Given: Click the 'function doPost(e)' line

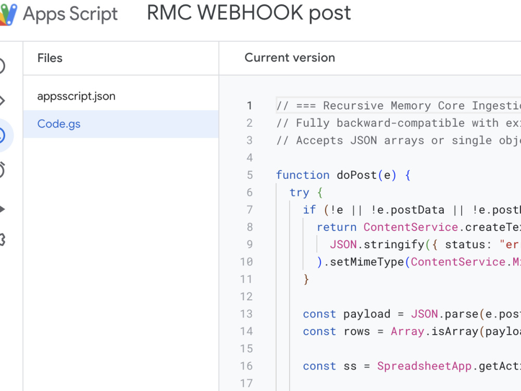Looking at the screenshot, I should (343, 175).
